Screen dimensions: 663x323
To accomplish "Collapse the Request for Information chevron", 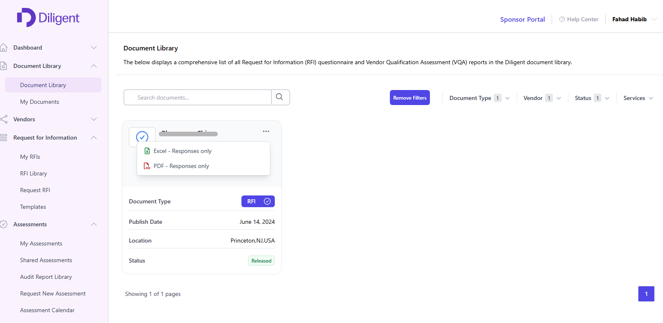I will (94, 138).
